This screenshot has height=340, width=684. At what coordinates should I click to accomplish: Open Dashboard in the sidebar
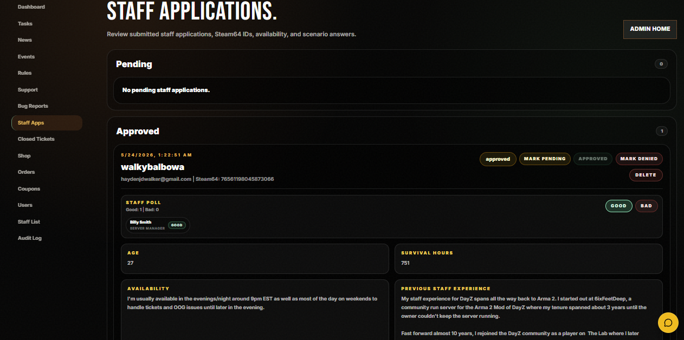pyautogui.click(x=31, y=7)
